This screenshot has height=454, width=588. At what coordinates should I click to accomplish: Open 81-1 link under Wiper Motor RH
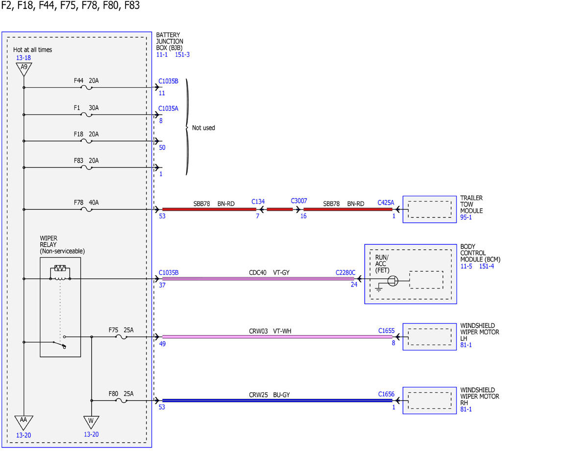(x=466, y=409)
